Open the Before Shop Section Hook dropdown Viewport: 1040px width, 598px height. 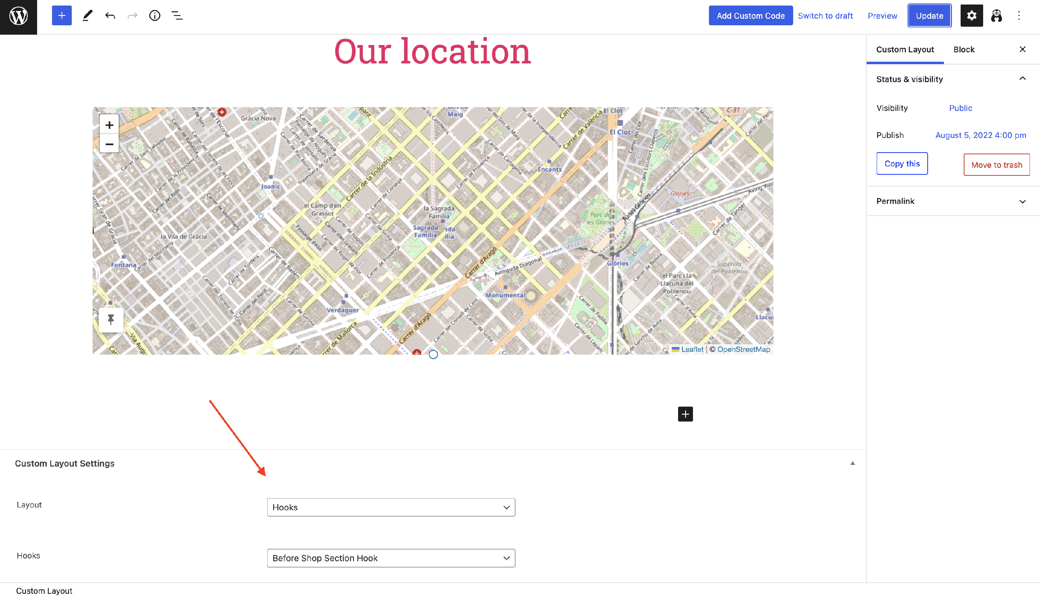click(390, 558)
